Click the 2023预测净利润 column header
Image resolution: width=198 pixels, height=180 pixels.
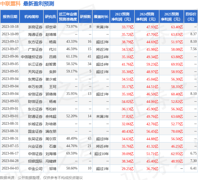pyautogui.click(x=122, y=16)
